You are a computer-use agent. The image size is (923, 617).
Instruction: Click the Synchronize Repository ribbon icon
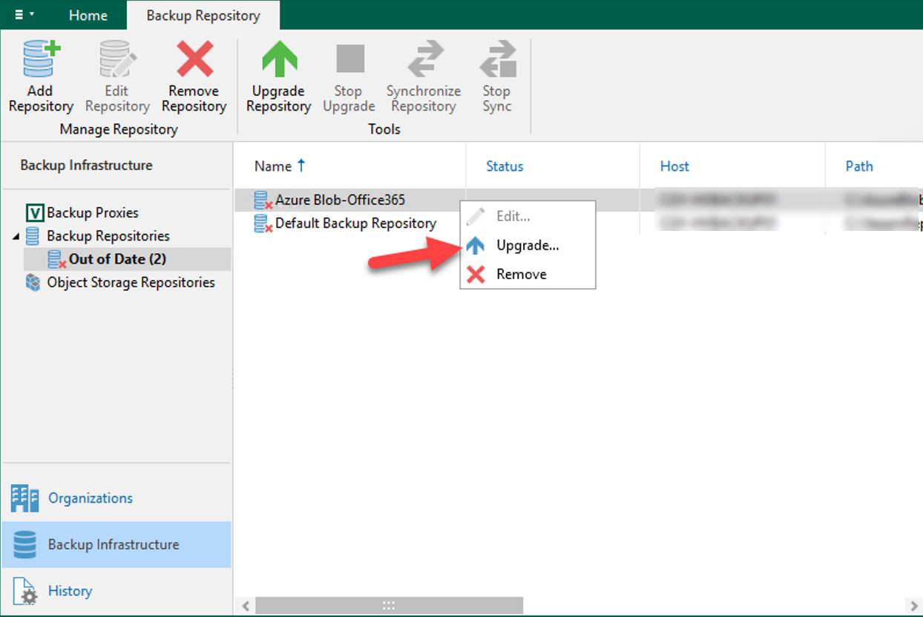(424, 61)
